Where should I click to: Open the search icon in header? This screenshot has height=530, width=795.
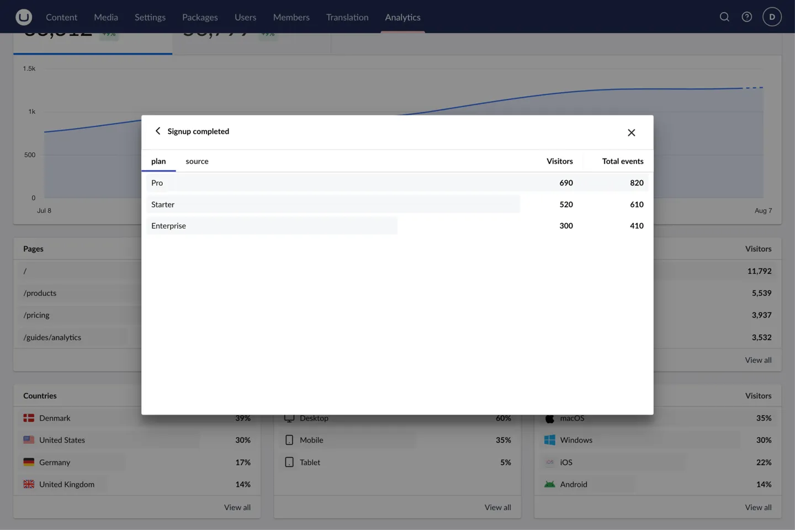(724, 17)
